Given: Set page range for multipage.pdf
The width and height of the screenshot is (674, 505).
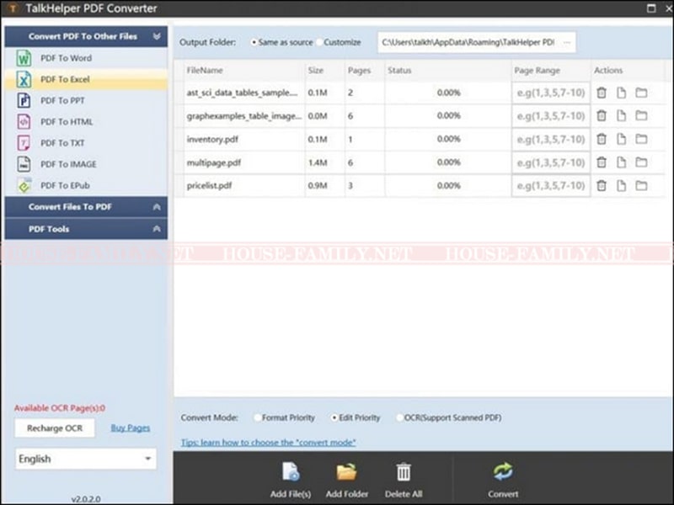Looking at the screenshot, I should coord(551,162).
